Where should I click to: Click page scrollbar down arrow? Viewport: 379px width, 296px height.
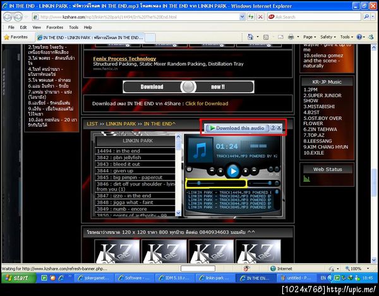click(374, 260)
